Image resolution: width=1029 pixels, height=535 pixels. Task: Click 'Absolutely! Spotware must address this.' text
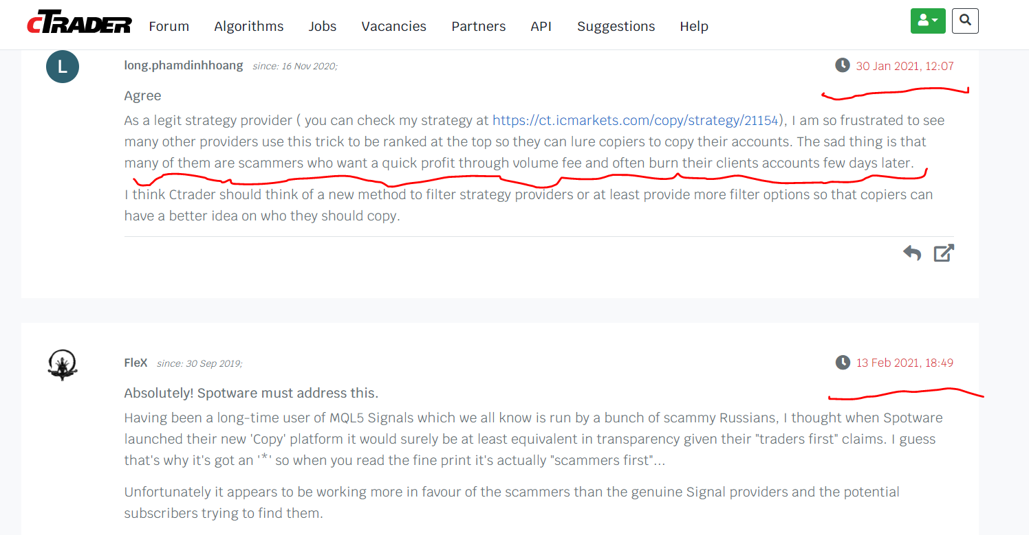(x=251, y=394)
